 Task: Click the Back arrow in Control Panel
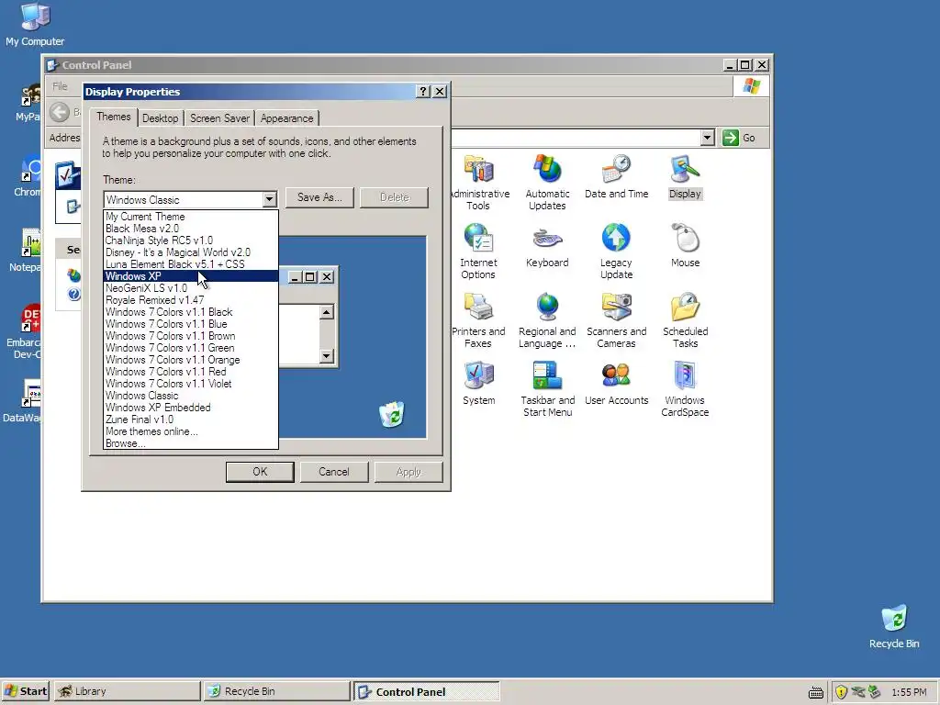pyautogui.click(x=60, y=111)
